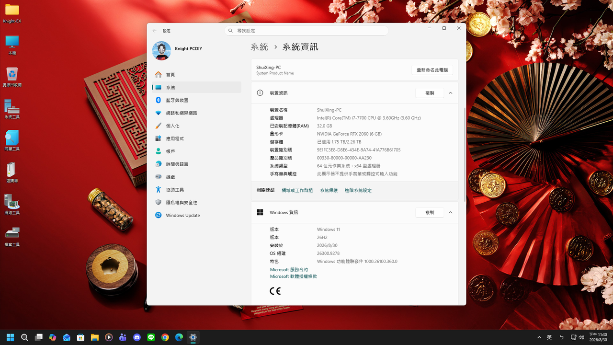Select the 遊樂場 desktop shortcut

[12, 173]
